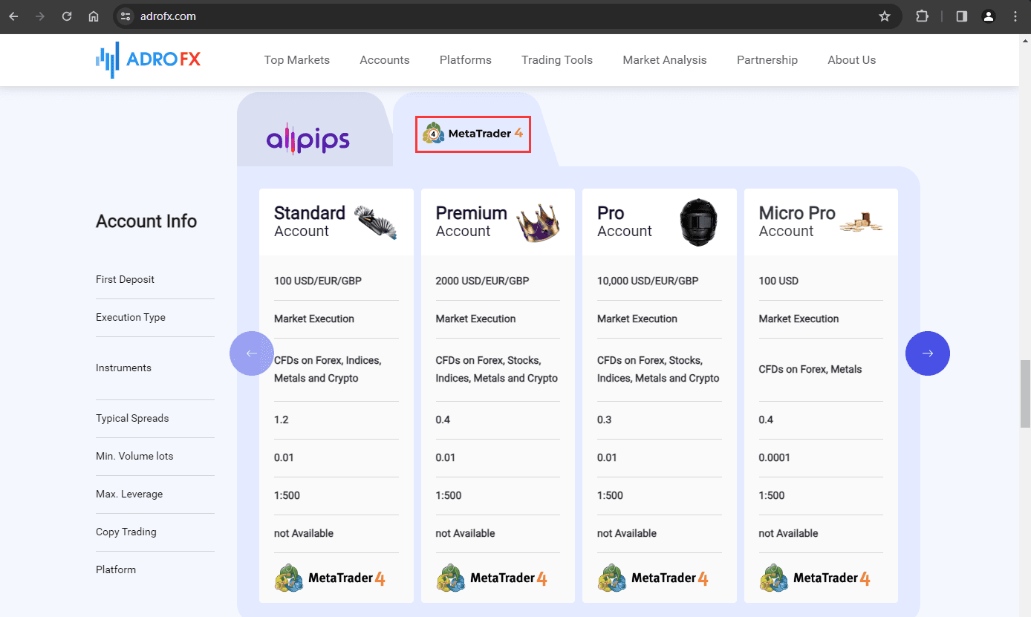Click MetaTrader 4 logo in Micro Pro column
Screen dimensions: 1031x617
tap(814, 578)
